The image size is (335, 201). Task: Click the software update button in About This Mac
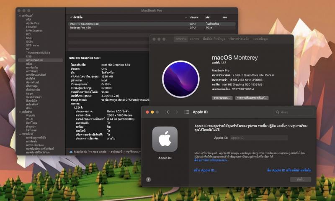[252, 98]
